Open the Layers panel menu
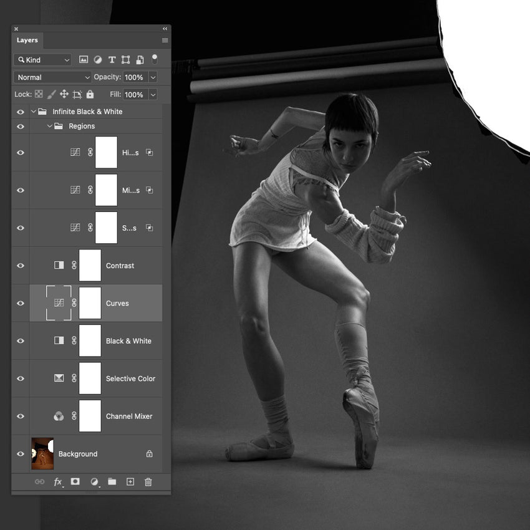This screenshot has width=530, height=530. 165,40
